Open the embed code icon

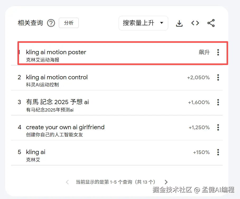coord(195,23)
